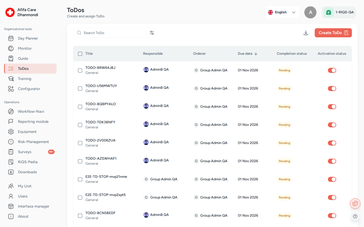The image size is (364, 227).
Task: Open My Unit in sidebar
Action: 30,186
